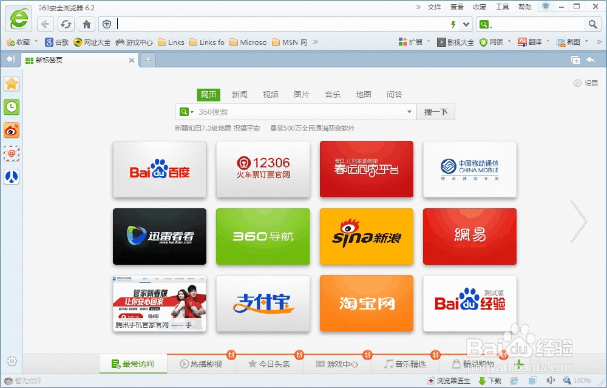Click the magnifier icon in the top search box
607x388 pixels.
(x=592, y=24)
